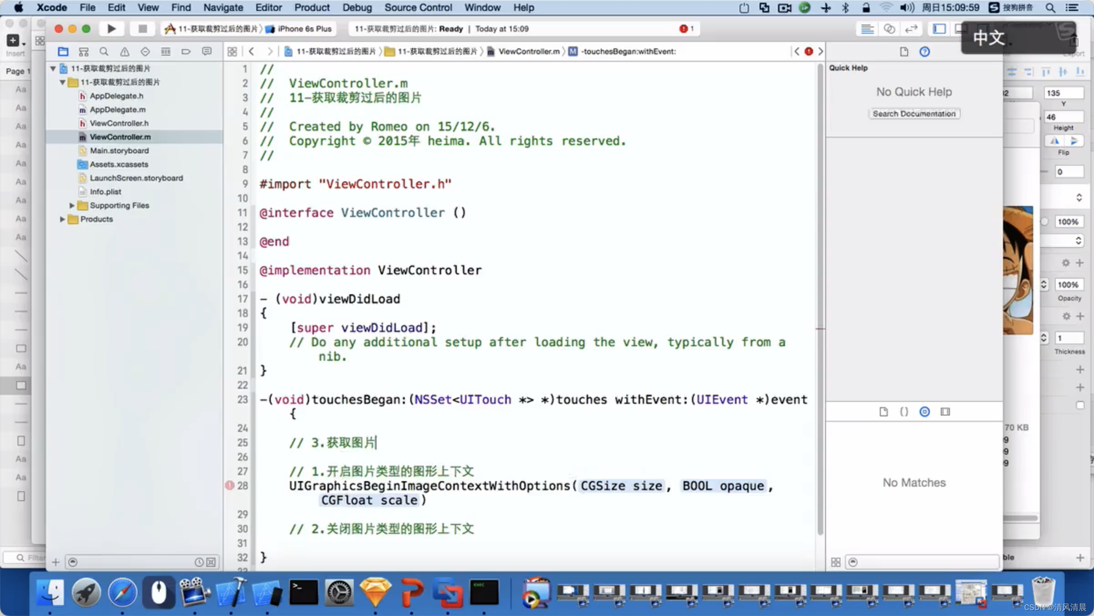Image resolution: width=1094 pixels, height=616 pixels.
Task: Open the add-file plus menu in navigator
Action: (x=56, y=562)
